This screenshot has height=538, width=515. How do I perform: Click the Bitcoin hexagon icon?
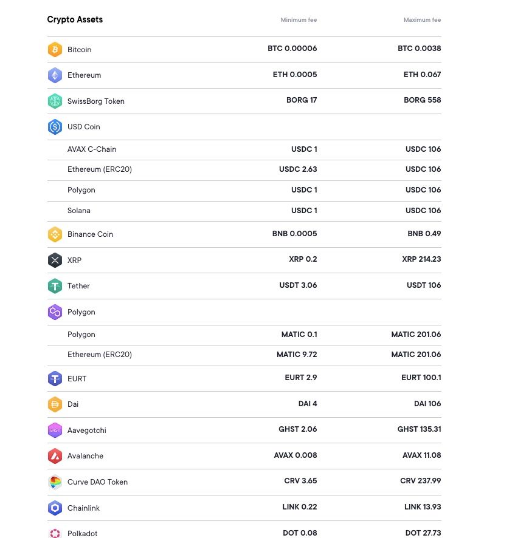[x=55, y=49]
